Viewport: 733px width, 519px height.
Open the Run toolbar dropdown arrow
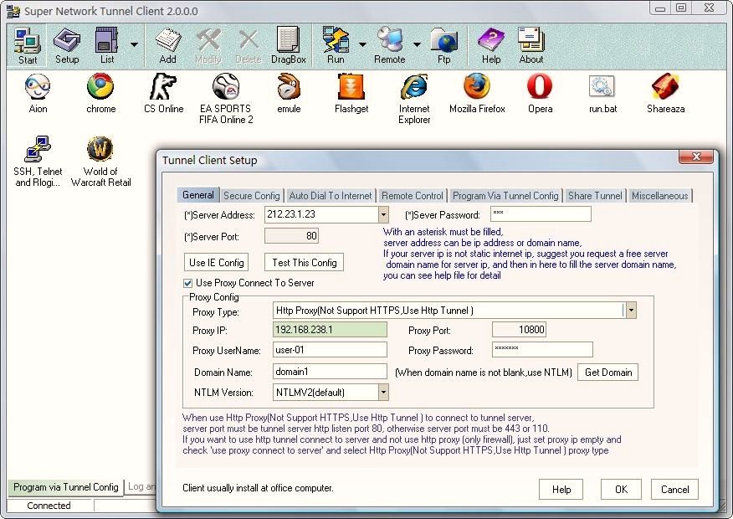click(362, 44)
